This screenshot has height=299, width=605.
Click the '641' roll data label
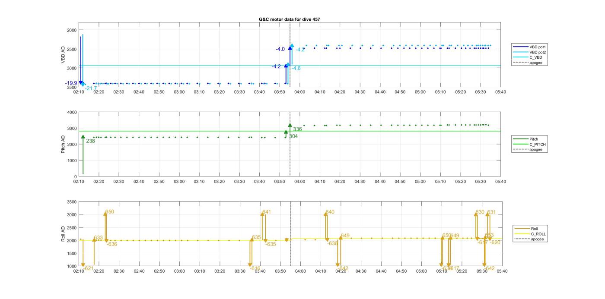(267, 212)
